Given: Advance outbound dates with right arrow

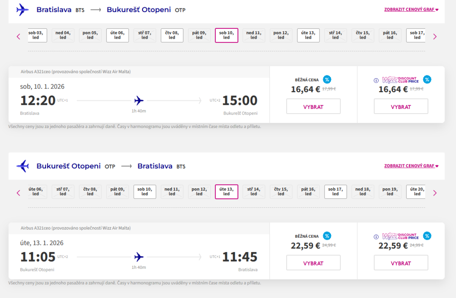Looking at the screenshot, I should click(x=435, y=37).
